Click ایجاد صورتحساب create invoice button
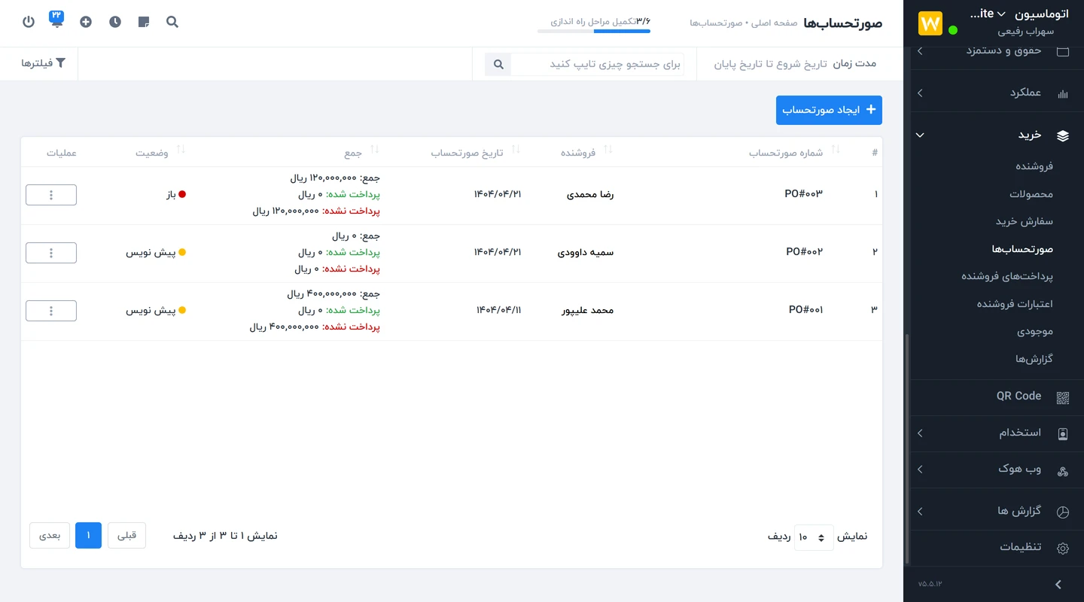Viewport: 1084px width, 602px height. tap(829, 110)
